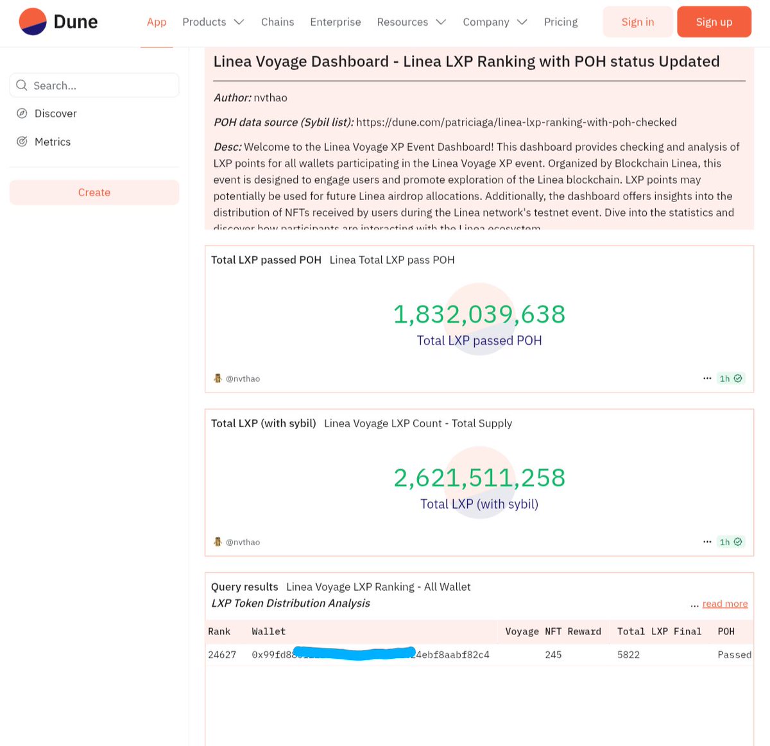Open the Linea Total LXP pass POH query title
The image size is (770, 746).
click(x=392, y=260)
